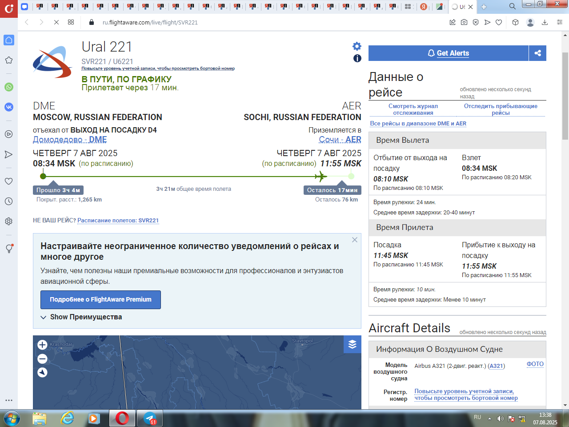Open sidebar heart Pinboards icon
Viewport: 569px width, 427px height.
pos(9,181)
